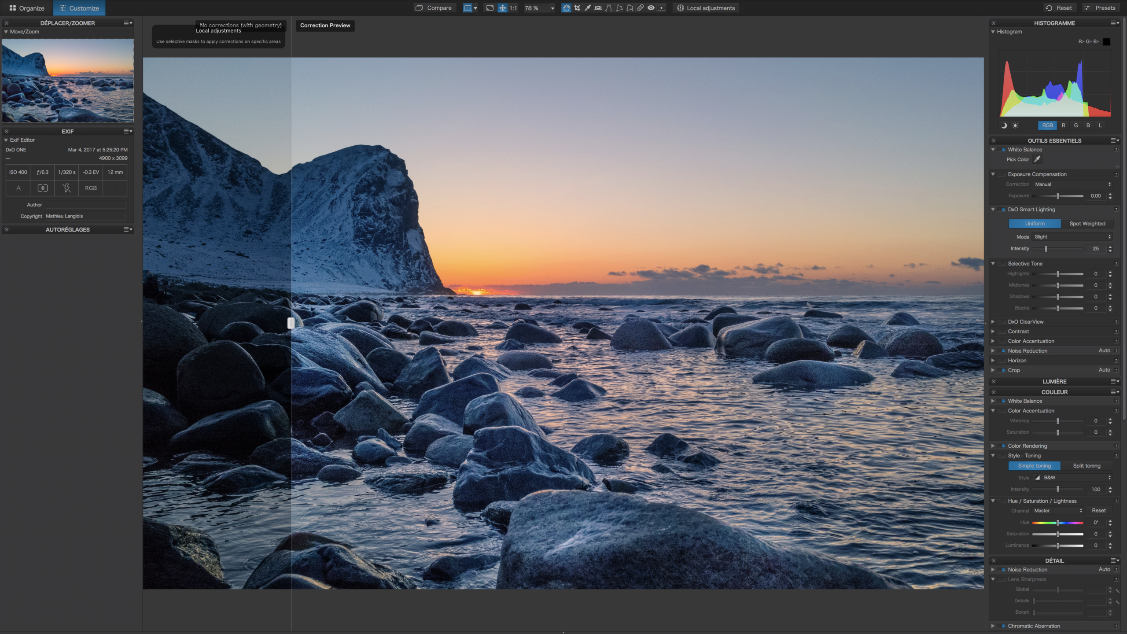
Task: Click the Exposure slider handle
Action: pyautogui.click(x=1057, y=196)
